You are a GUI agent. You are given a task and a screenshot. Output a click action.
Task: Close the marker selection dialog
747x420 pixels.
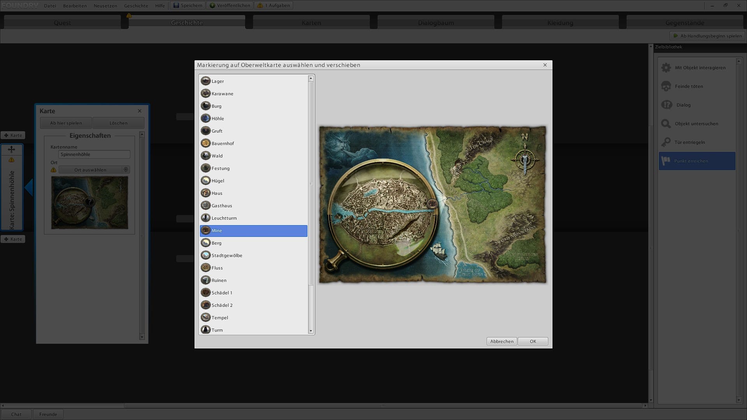click(x=545, y=65)
